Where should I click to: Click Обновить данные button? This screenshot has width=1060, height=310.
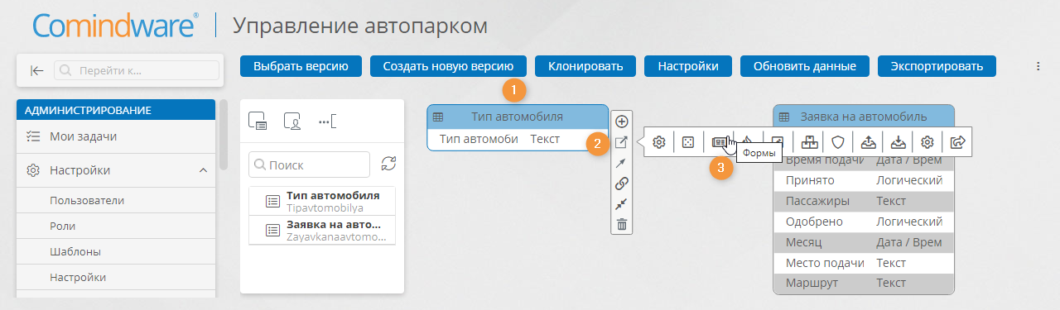click(x=804, y=66)
